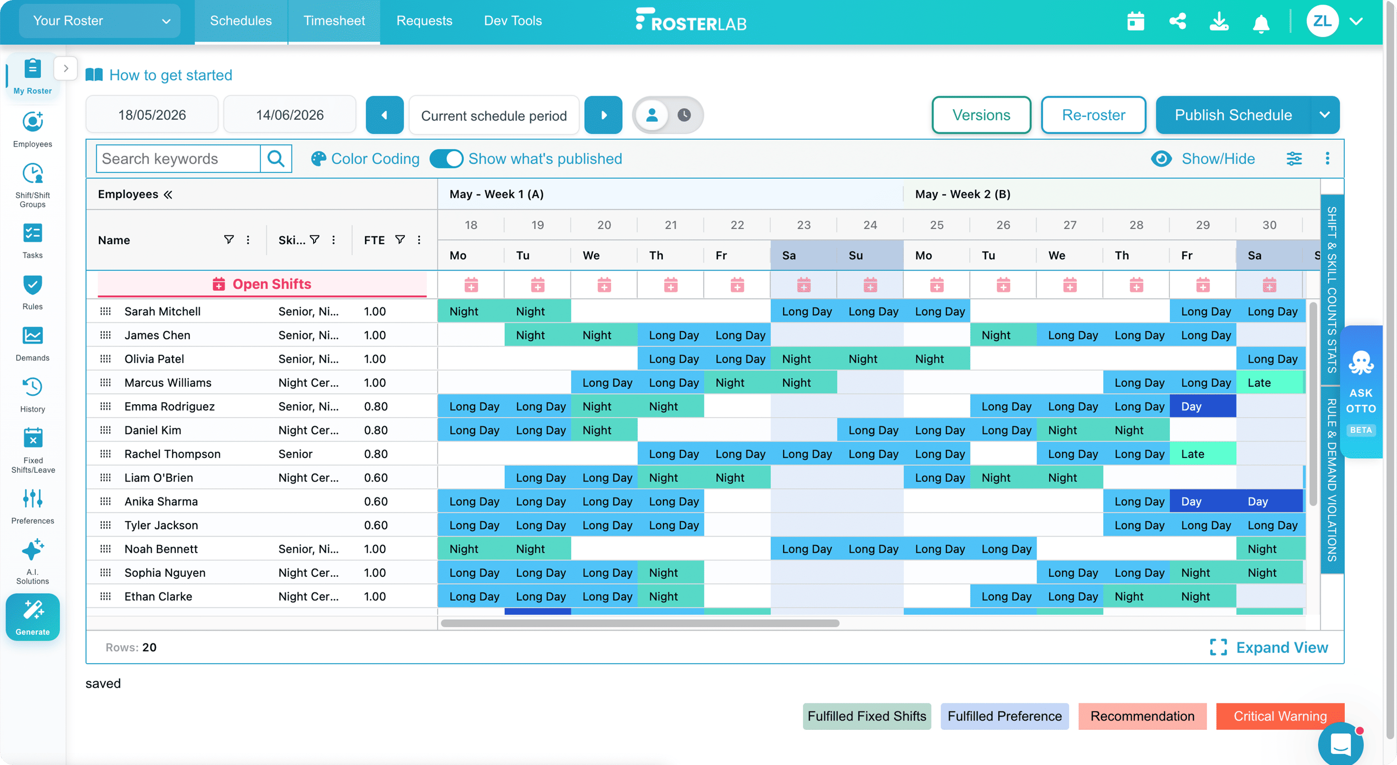The height and width of the screenshot is (765, 1397).
Task: Open A.I. Solutions in sidebar
Action: pos(32,561)
